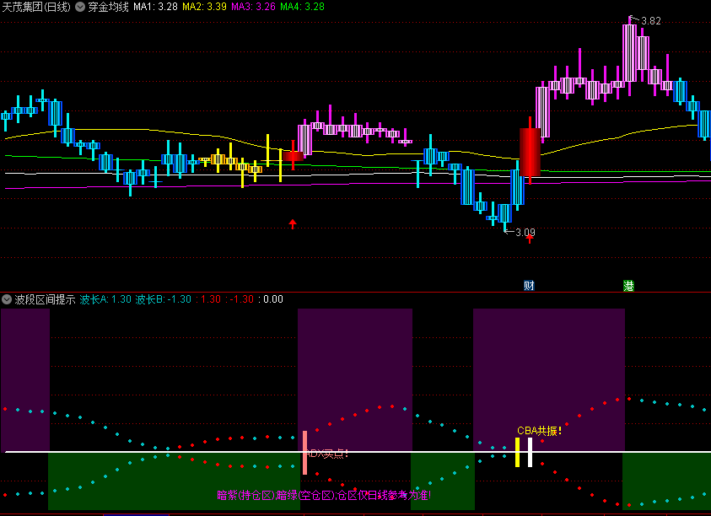711x516 pixels.
Task: Click the red buy arrow under the small red candle
Action: point(293,223)
